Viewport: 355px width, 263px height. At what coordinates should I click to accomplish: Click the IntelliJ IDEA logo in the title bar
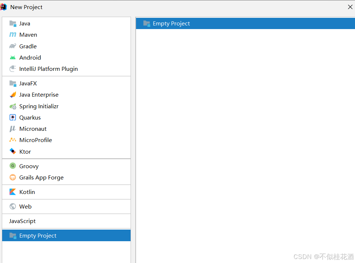3,7
